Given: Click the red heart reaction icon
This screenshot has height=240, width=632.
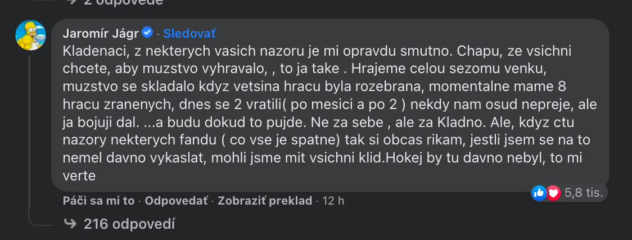Looking at the screenshot, I should click(553, 193).
